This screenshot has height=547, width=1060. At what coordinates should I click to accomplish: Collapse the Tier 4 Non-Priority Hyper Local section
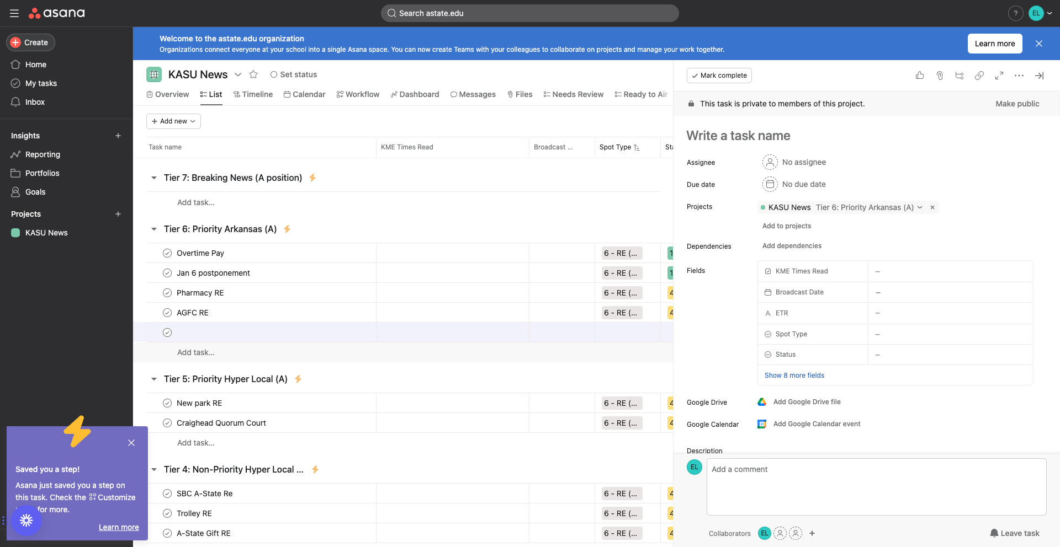pos(154,469)
